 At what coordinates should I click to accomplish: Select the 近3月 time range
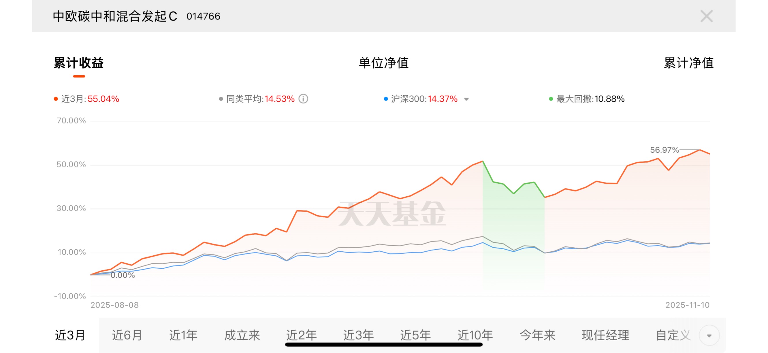click(x=70, y=335)
